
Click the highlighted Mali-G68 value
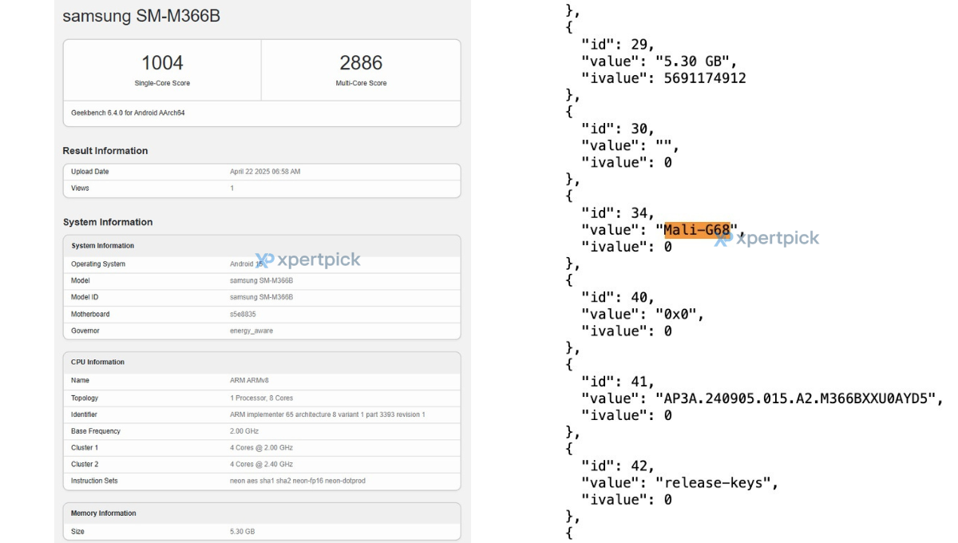coord(697,230)
